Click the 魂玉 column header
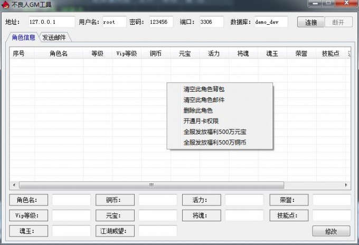The height and width of the screenshot is (245, 359). (x=272, y=54)
